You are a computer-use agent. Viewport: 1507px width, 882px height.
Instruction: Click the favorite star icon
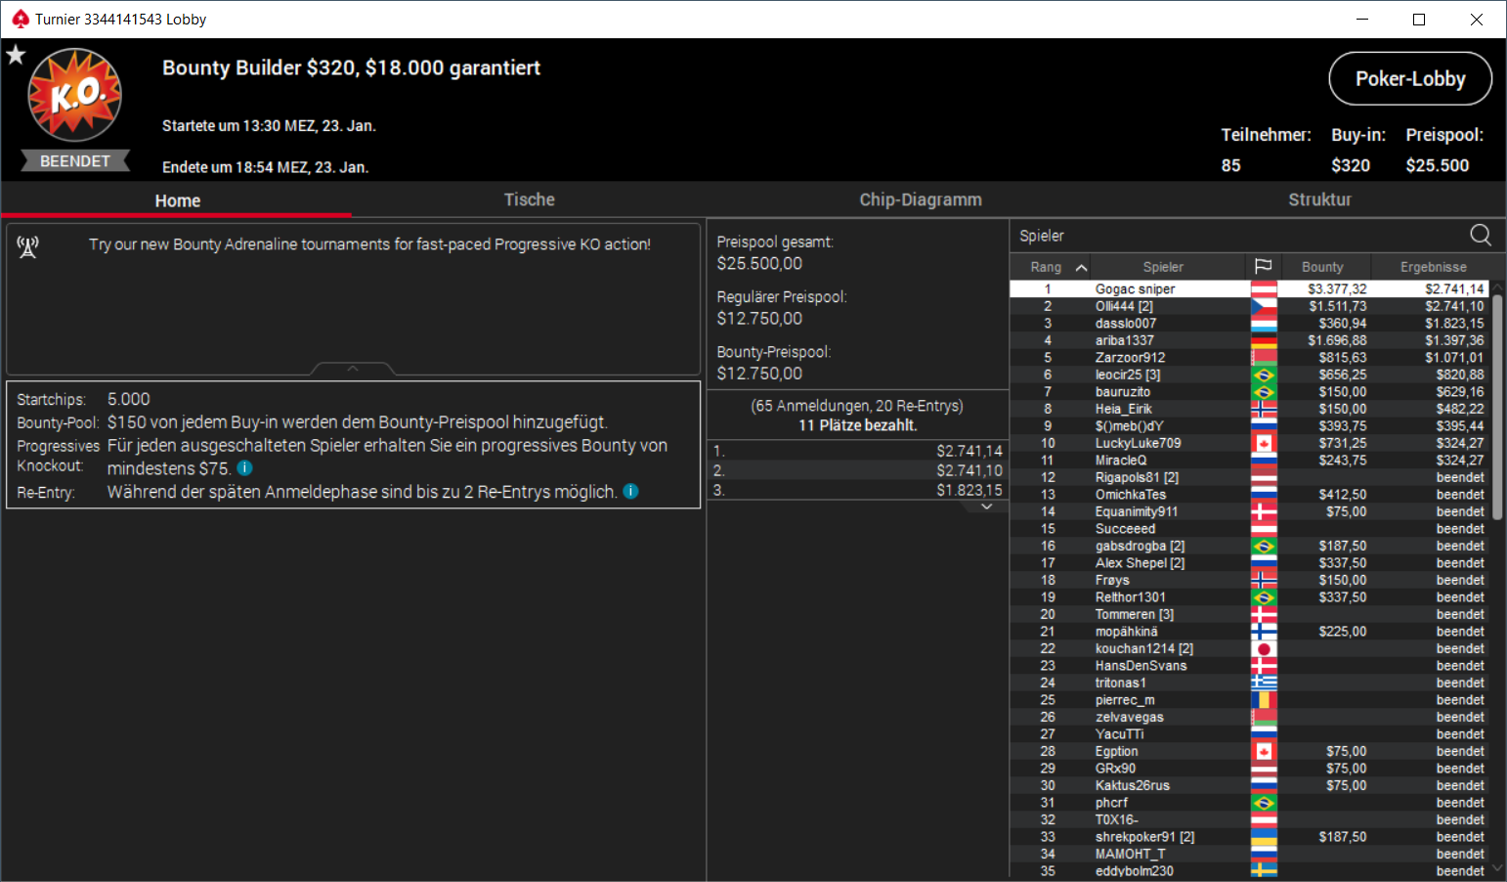point(16,55)
